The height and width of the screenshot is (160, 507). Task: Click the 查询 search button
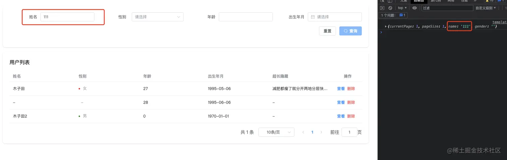click(x=350, y=31)
